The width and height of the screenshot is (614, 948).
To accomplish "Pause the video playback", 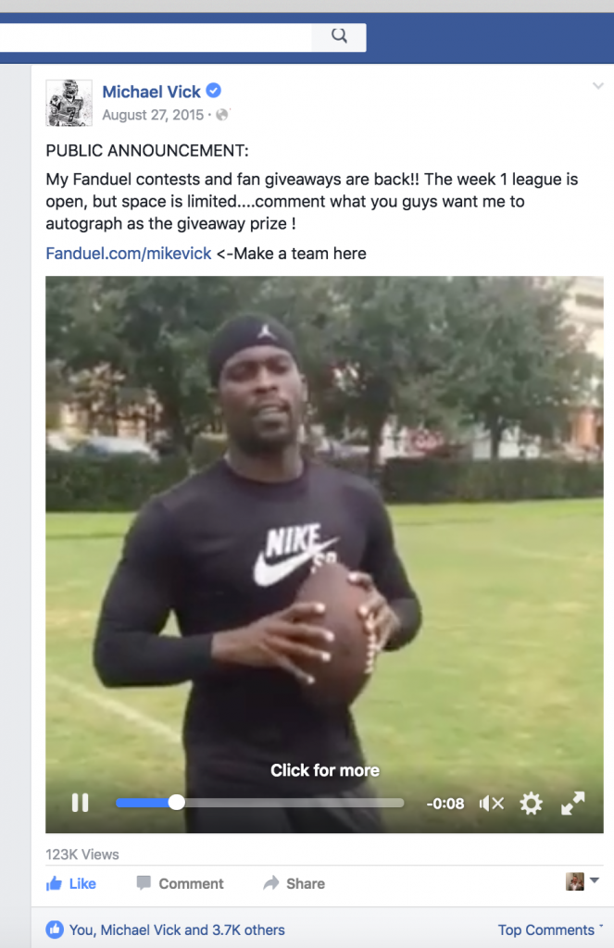I will [x=80, y=803].
